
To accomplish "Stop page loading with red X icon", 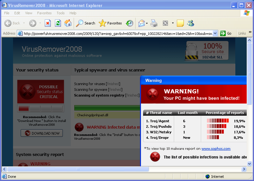I will (48, 23).
